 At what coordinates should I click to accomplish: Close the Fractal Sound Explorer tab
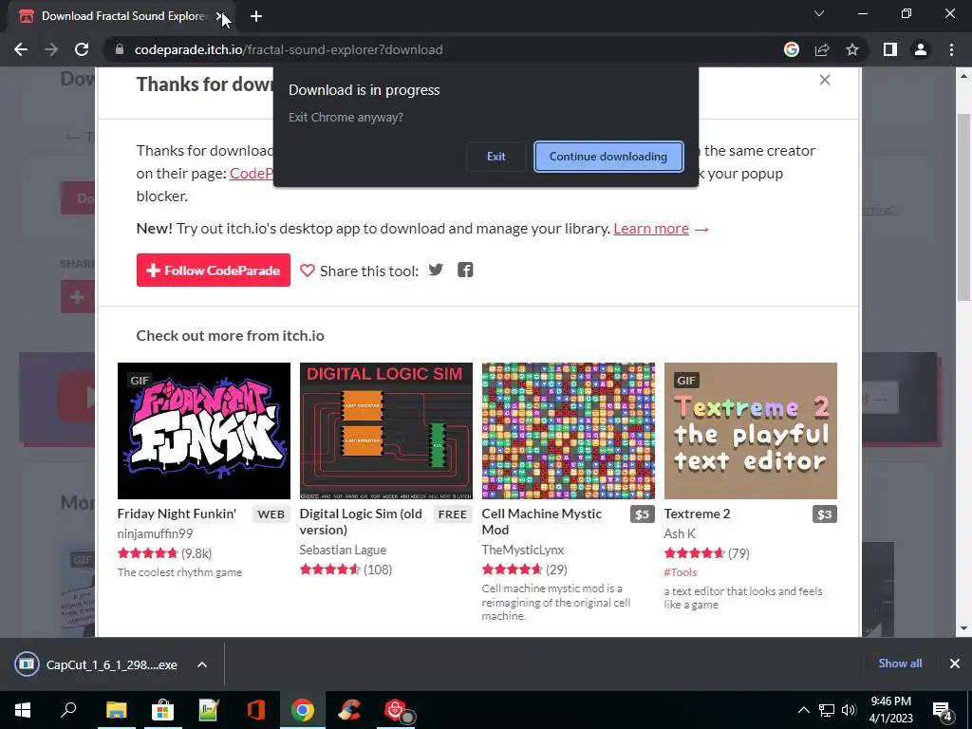click(220, 16)
